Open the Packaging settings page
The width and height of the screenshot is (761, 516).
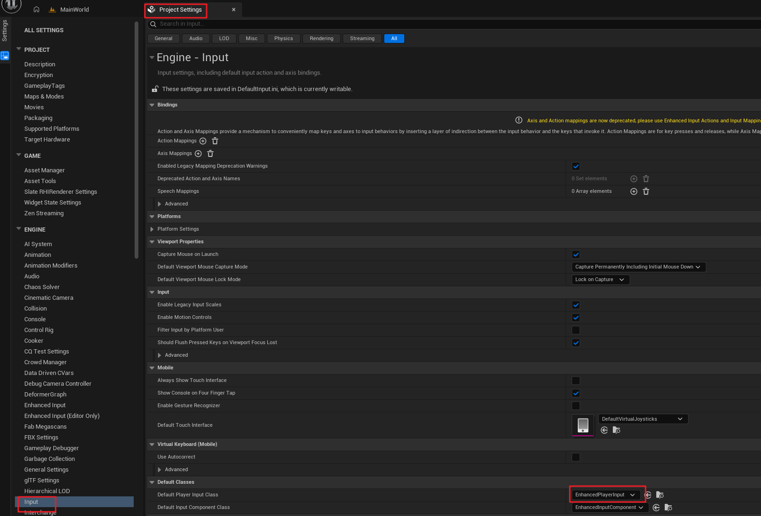[38, 118]
